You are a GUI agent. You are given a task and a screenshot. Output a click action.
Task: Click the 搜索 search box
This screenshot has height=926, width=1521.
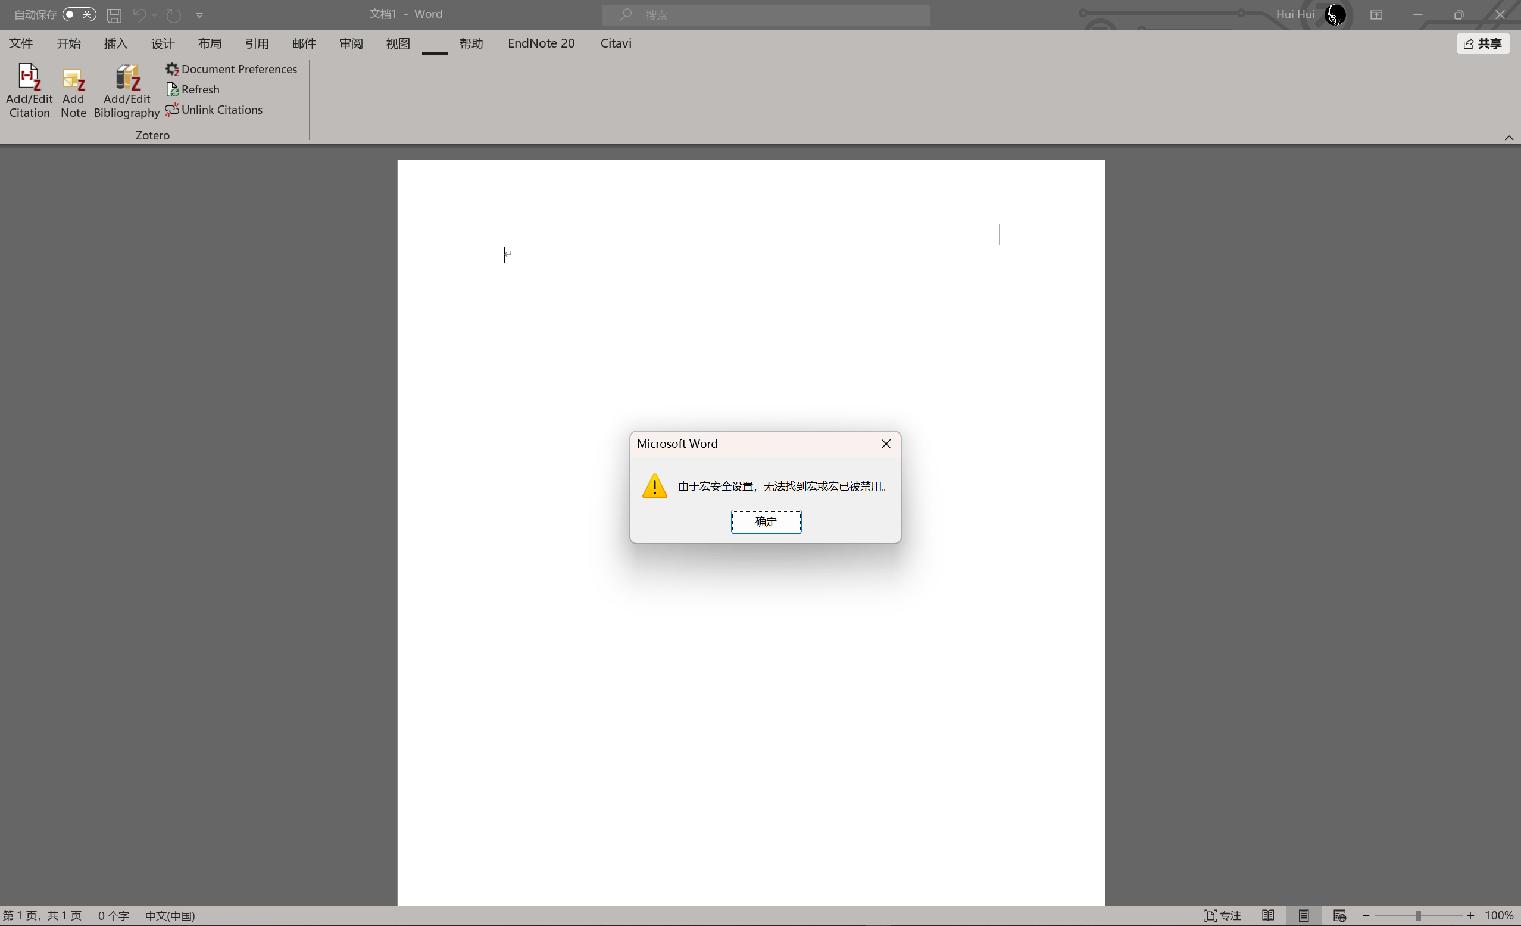click(766, 15)
